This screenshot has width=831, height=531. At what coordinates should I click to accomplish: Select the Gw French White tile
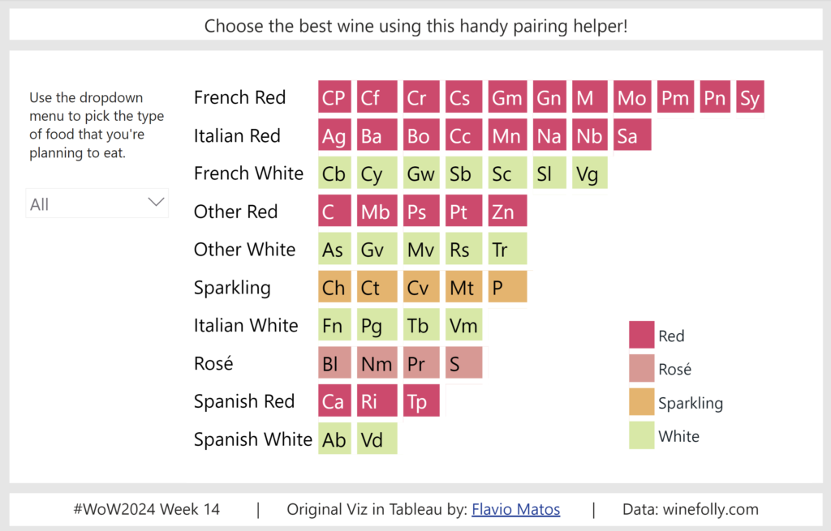pyautogui.click(x=420, y=173)
